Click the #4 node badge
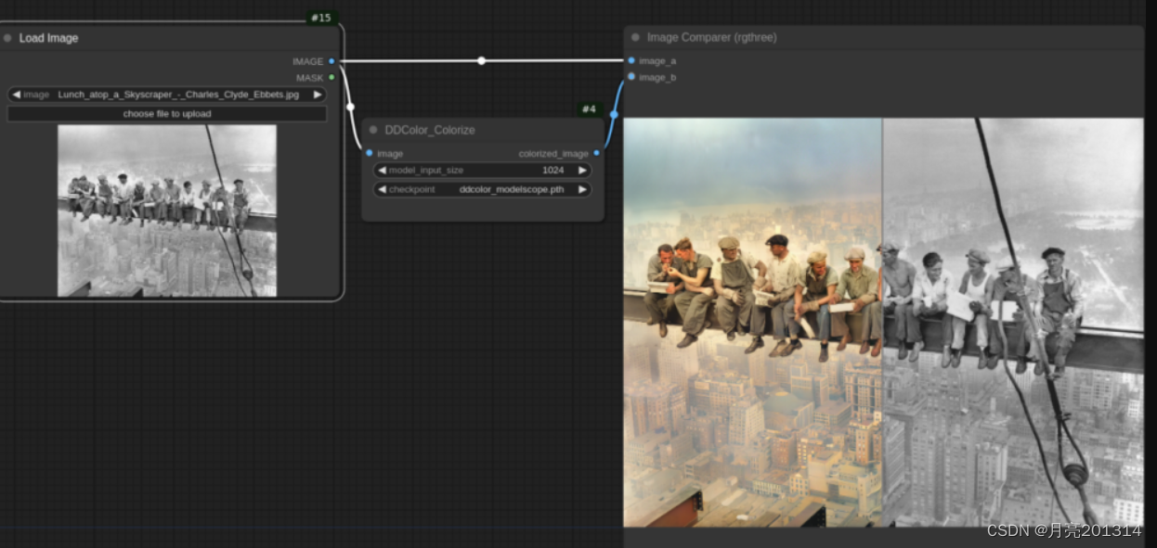Screen dimensions: 1157x548 [589, 109]
